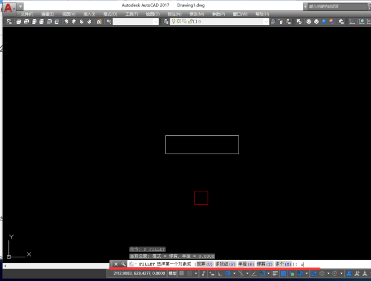Open the AutoCAD application menu button
This screenshot has height=281, width=371.
(x=8, y=7)
